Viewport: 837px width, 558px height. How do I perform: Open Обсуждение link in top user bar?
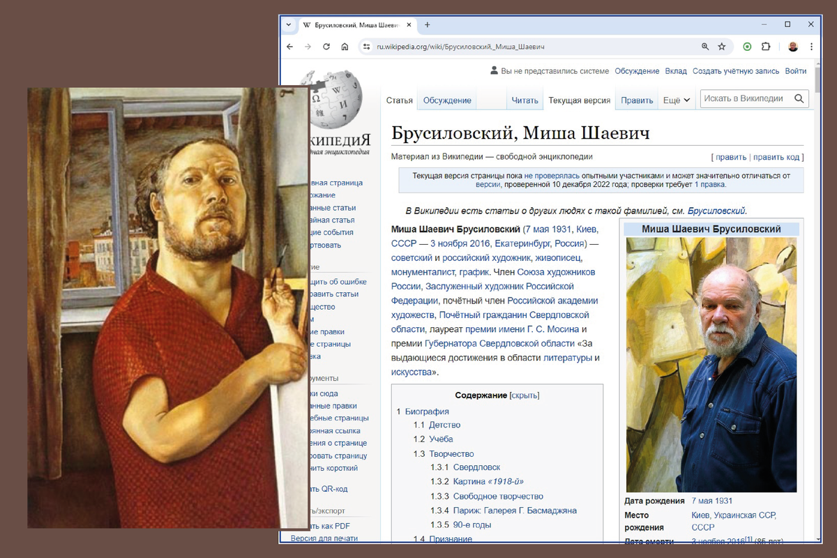pyautogui.click(x=637, y=71)
